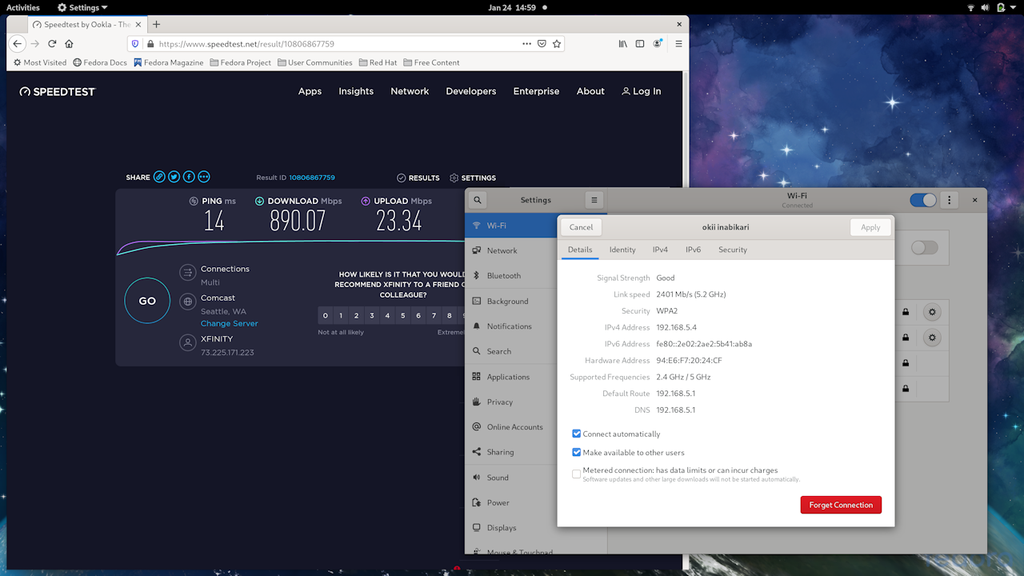Screen dimensions: 1024x576
Task: Click Change Server link
Action: tap(230, 323)
